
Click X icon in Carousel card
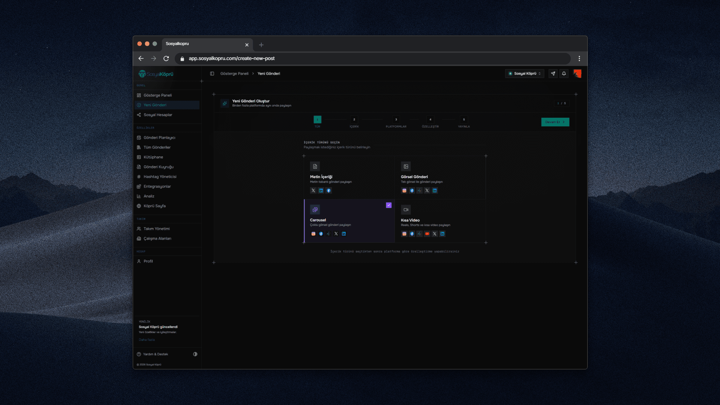[x=336, y=234]
